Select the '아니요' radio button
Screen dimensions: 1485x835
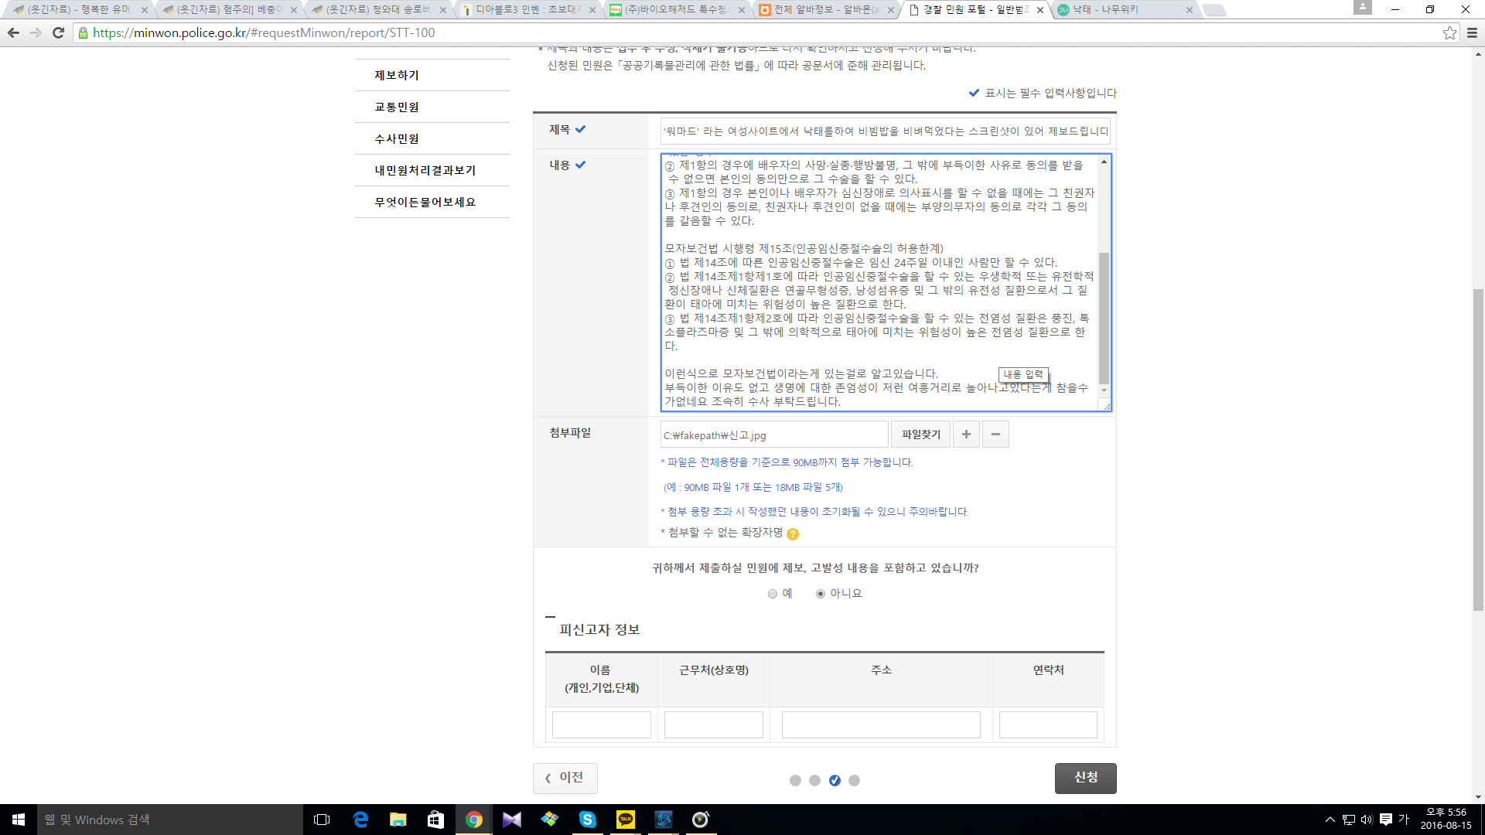[x=821, y=594]
